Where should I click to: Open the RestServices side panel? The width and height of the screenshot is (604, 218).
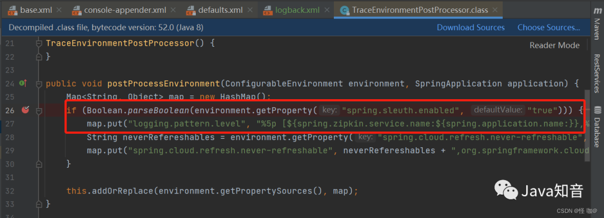coord(597,73)
